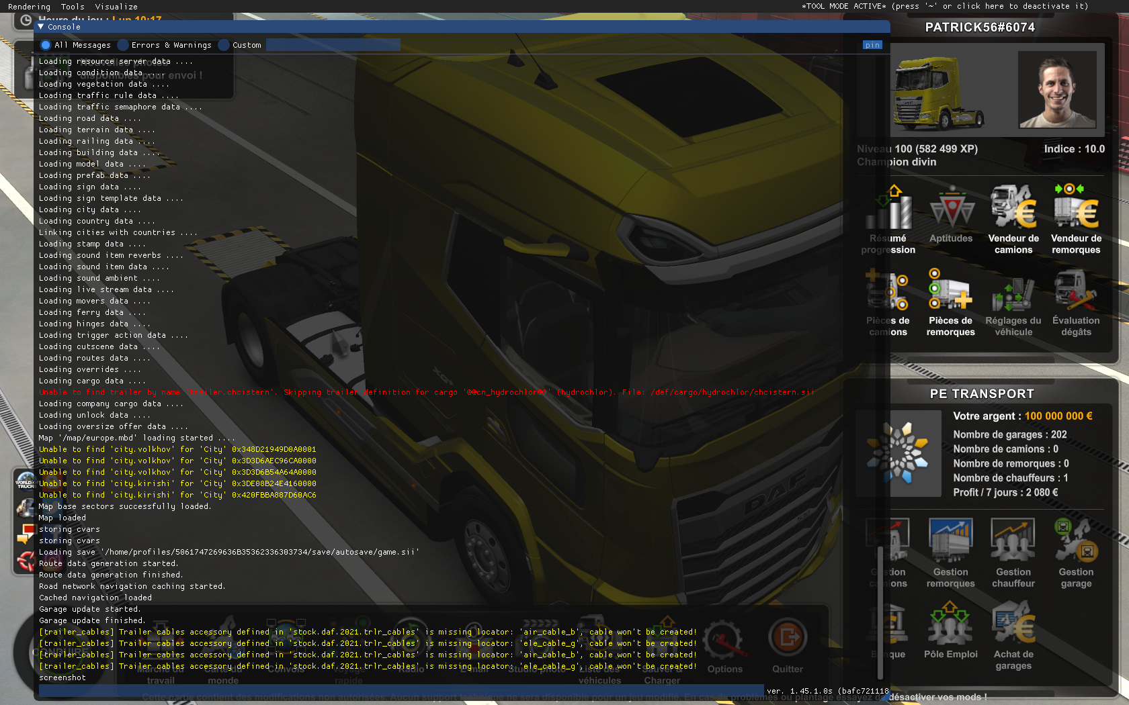Click 'Profit / 7 jours : 2 080 €' line

click(x=1005, y=493)
